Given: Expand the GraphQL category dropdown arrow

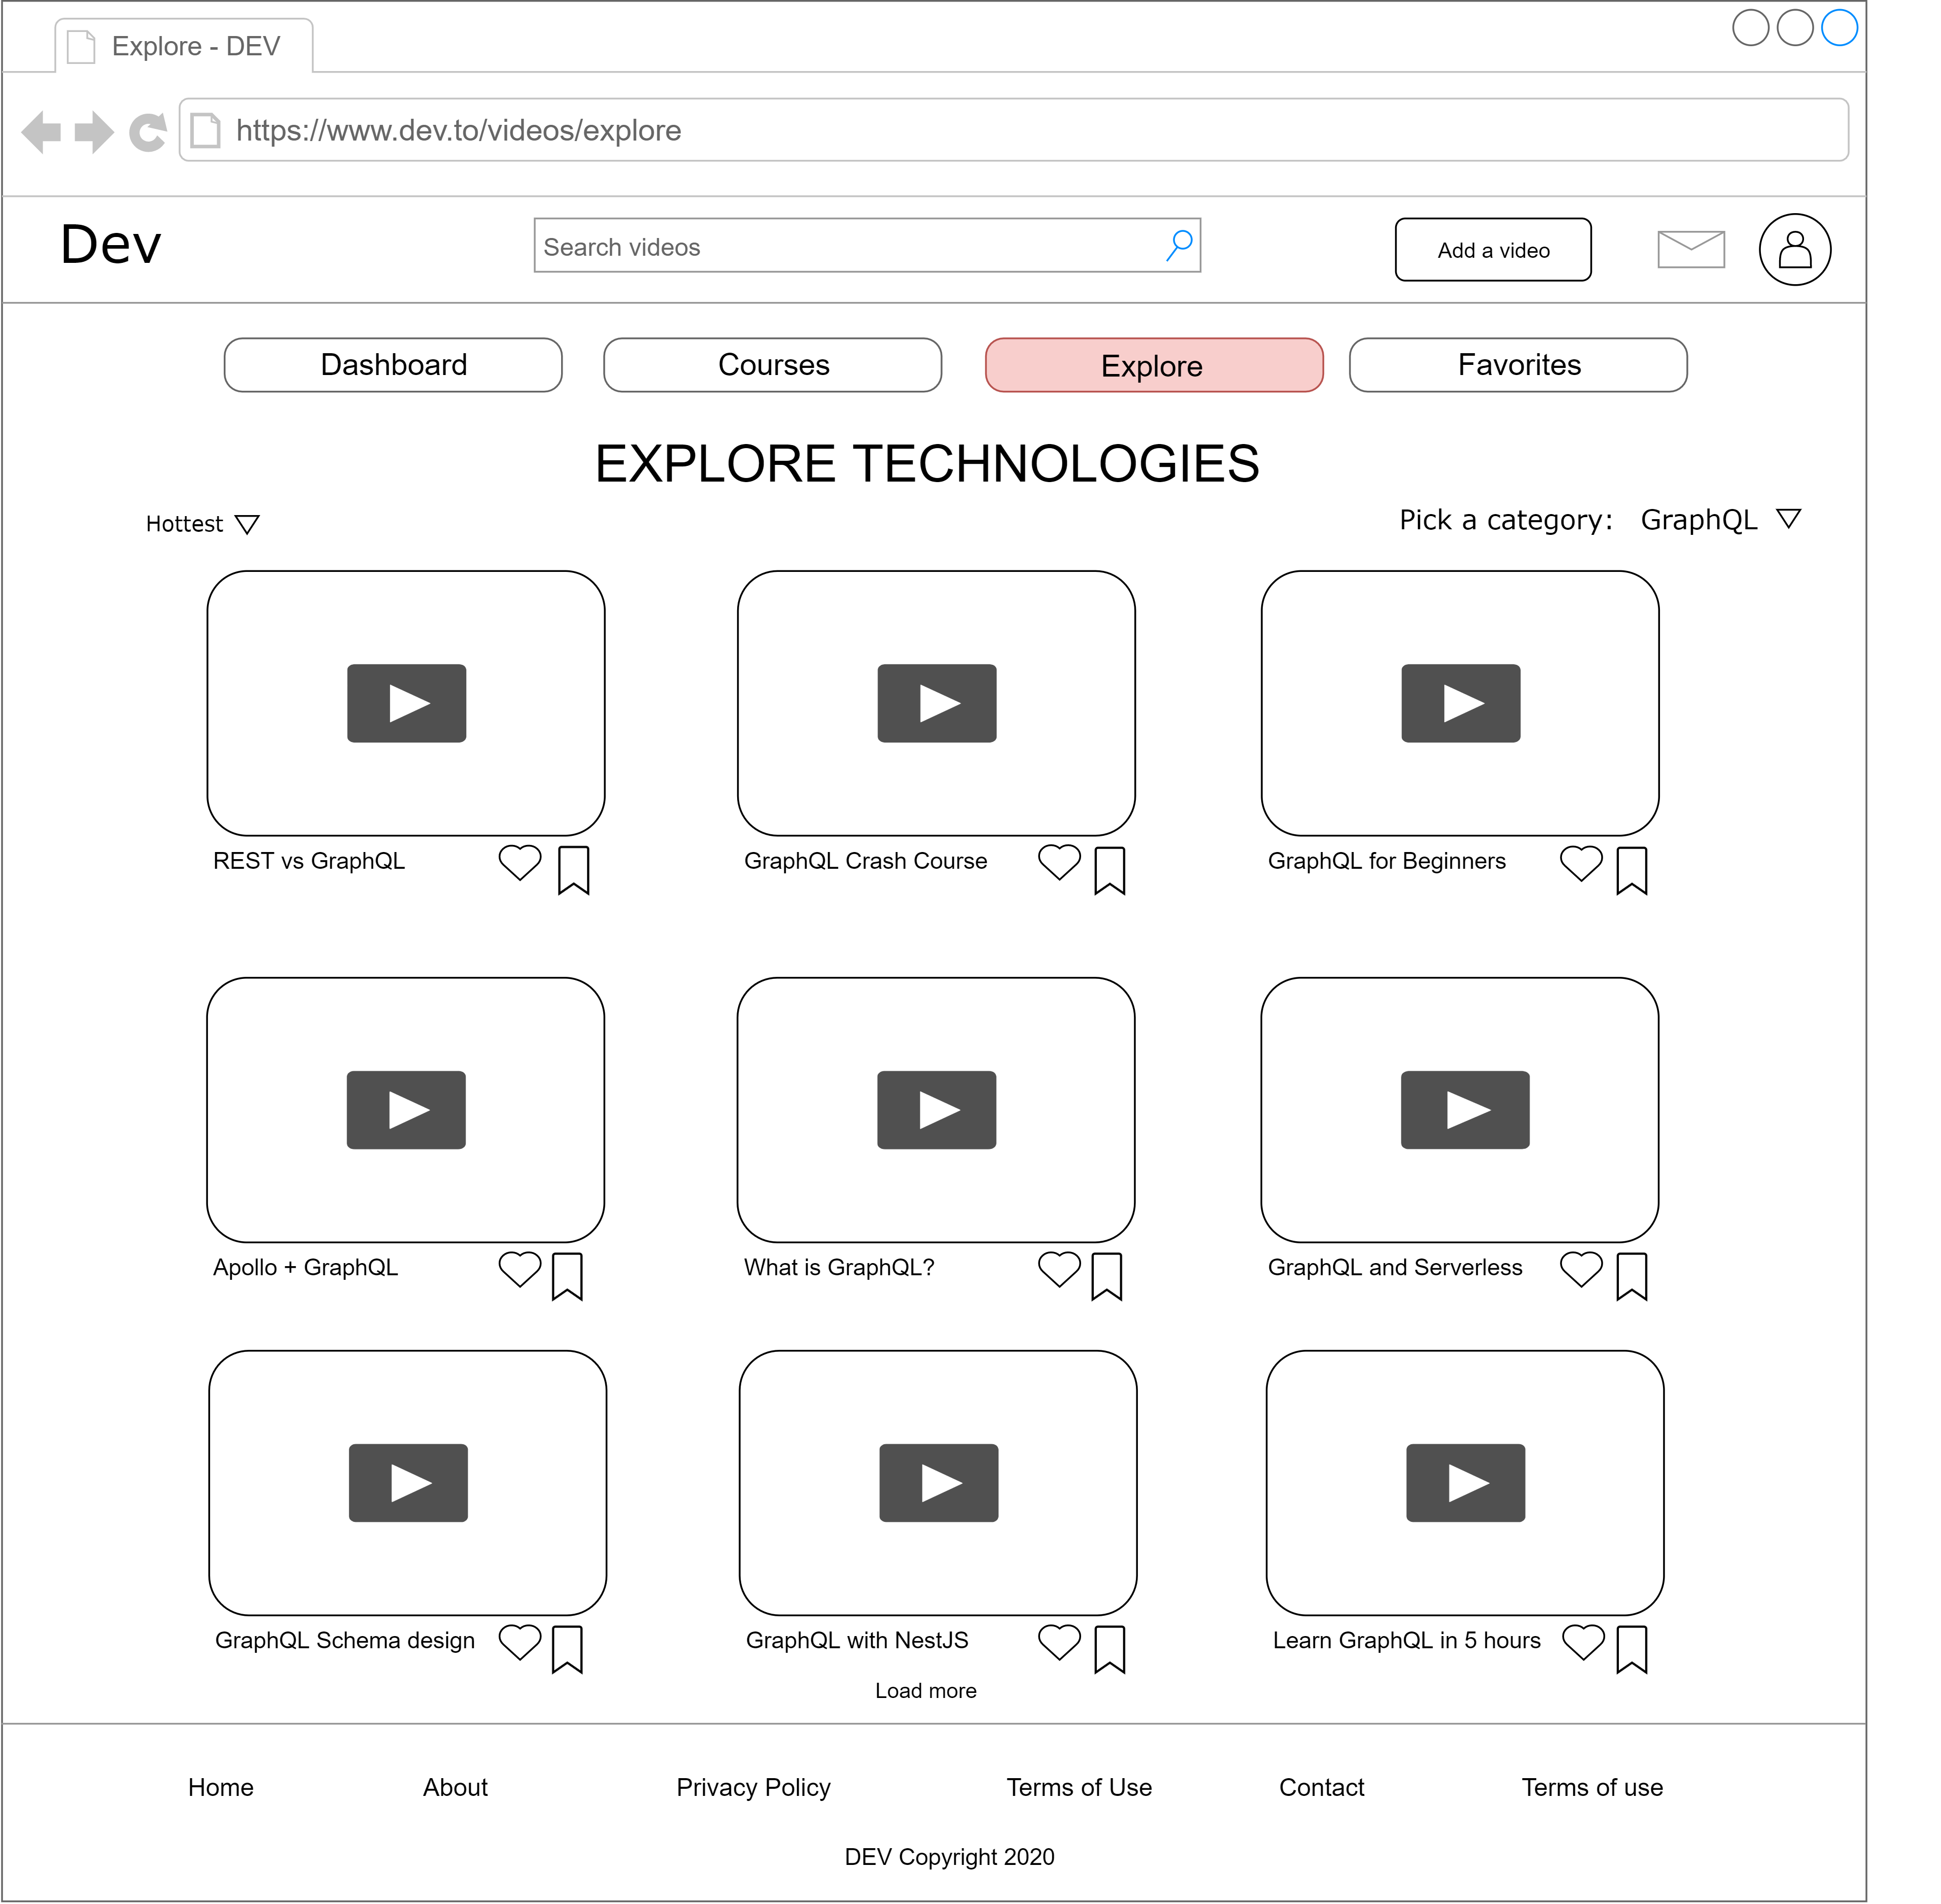Looking at the screenshot, I should click(1788, 519).
